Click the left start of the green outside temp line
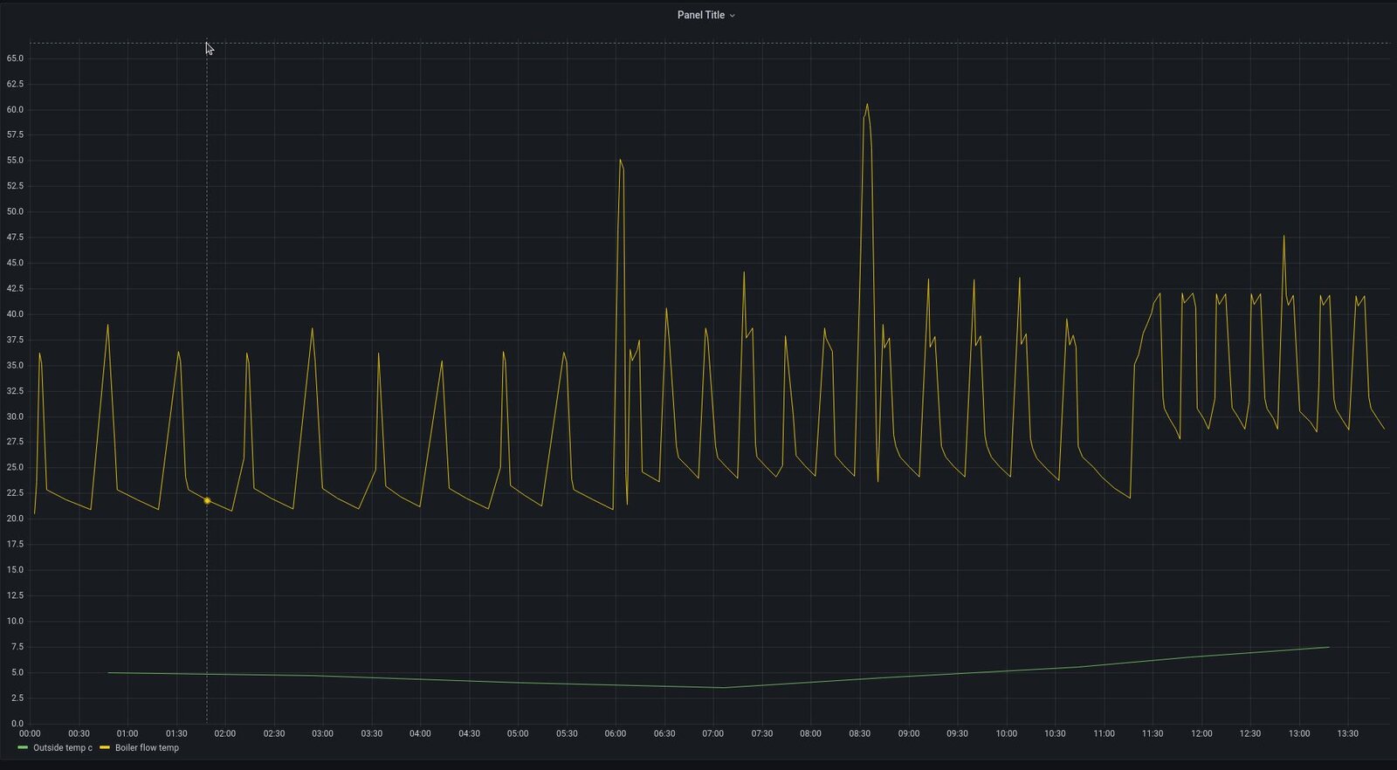This screenshot has width=1397, height=770. point(108,672)
